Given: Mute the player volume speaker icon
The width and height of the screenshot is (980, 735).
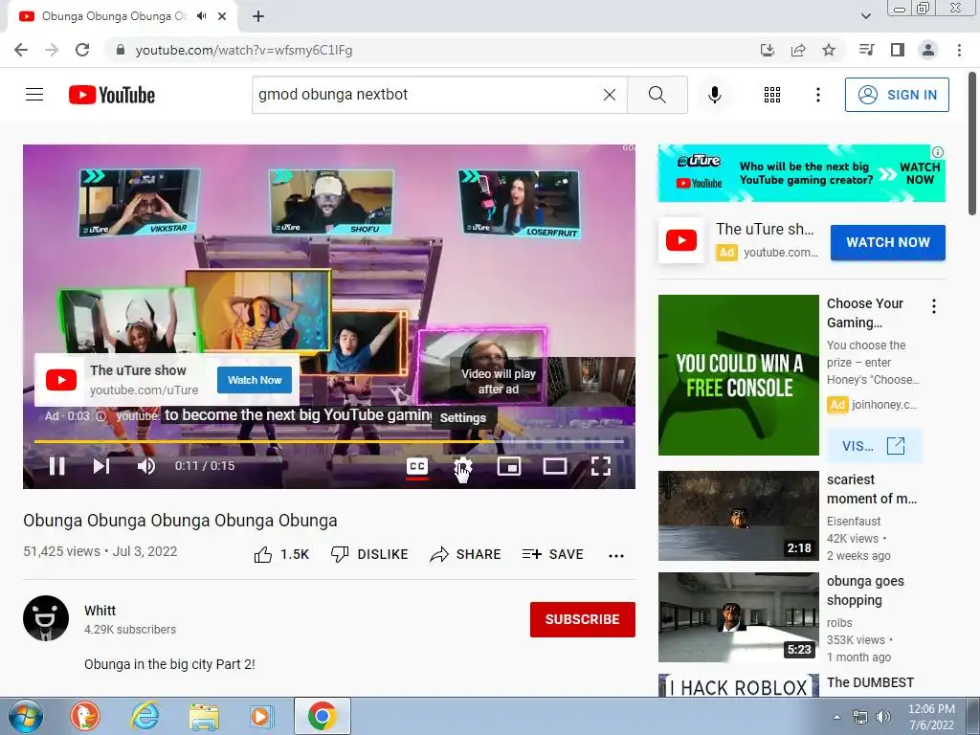Looking at the screenshot, I should [146, 466].
